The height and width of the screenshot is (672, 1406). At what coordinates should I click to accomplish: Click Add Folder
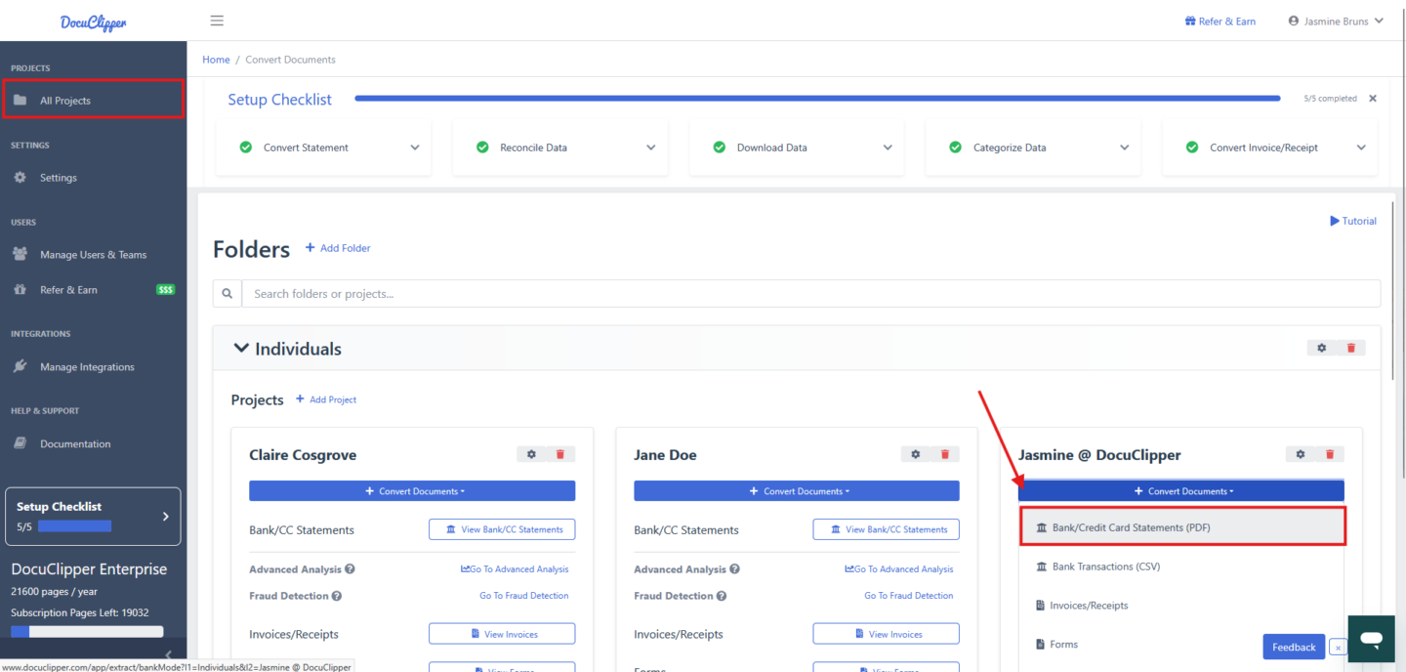(338, 248)
